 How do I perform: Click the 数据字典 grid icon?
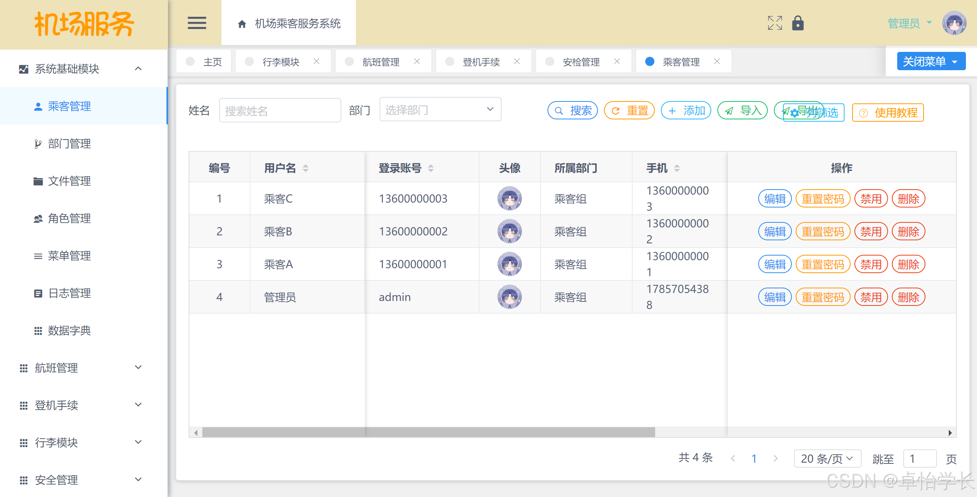(x=38, y=331)
